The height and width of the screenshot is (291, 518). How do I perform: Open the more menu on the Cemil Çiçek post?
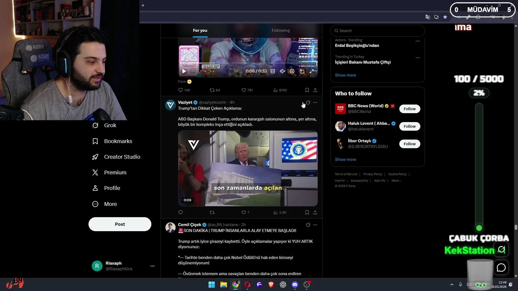315,225
